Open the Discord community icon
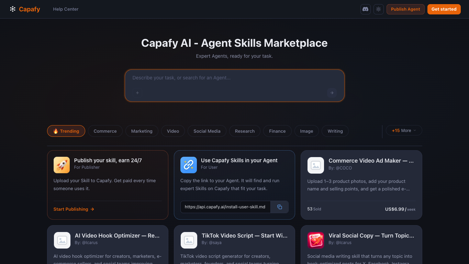 (x=366, y=9)
